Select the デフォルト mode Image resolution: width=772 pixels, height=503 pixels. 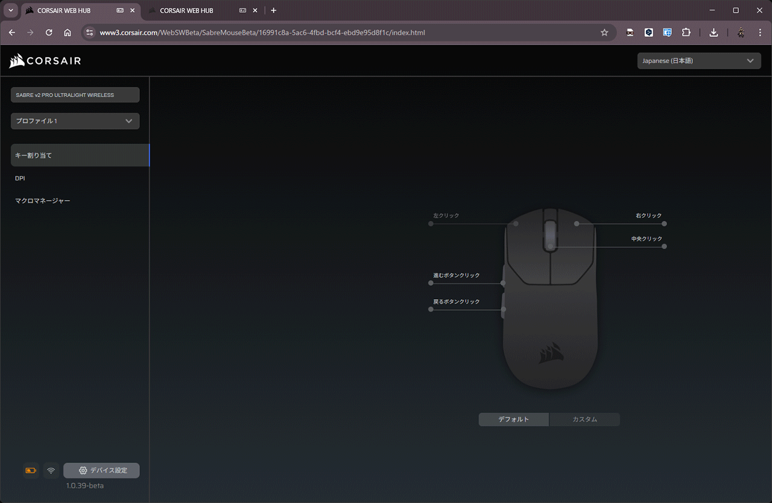point(513,419)
